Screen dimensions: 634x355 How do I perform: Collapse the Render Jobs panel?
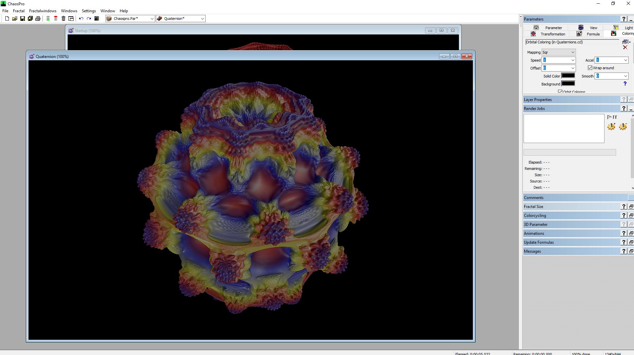631,109
